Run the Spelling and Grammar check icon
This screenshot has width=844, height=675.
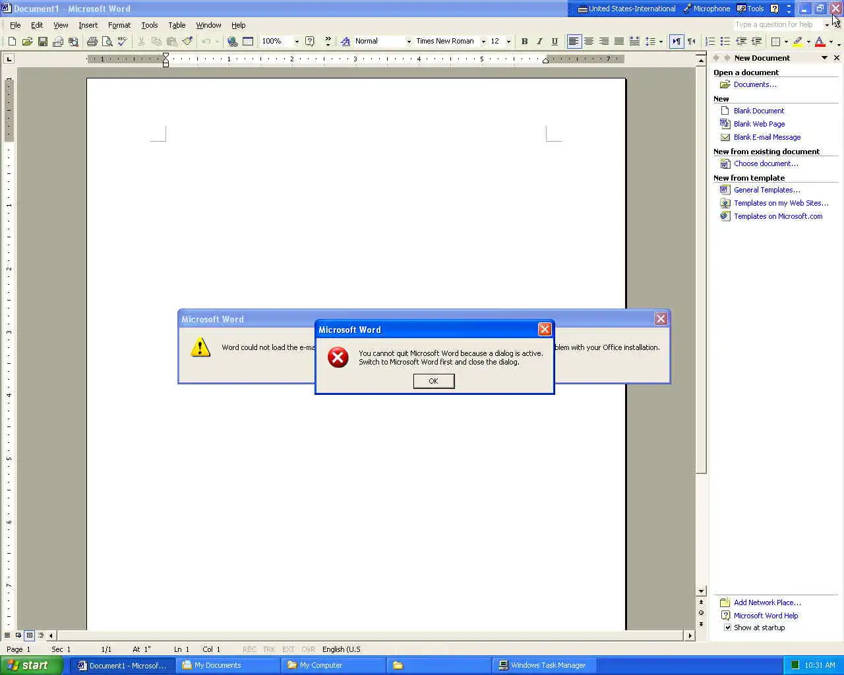tap(122, 42)
